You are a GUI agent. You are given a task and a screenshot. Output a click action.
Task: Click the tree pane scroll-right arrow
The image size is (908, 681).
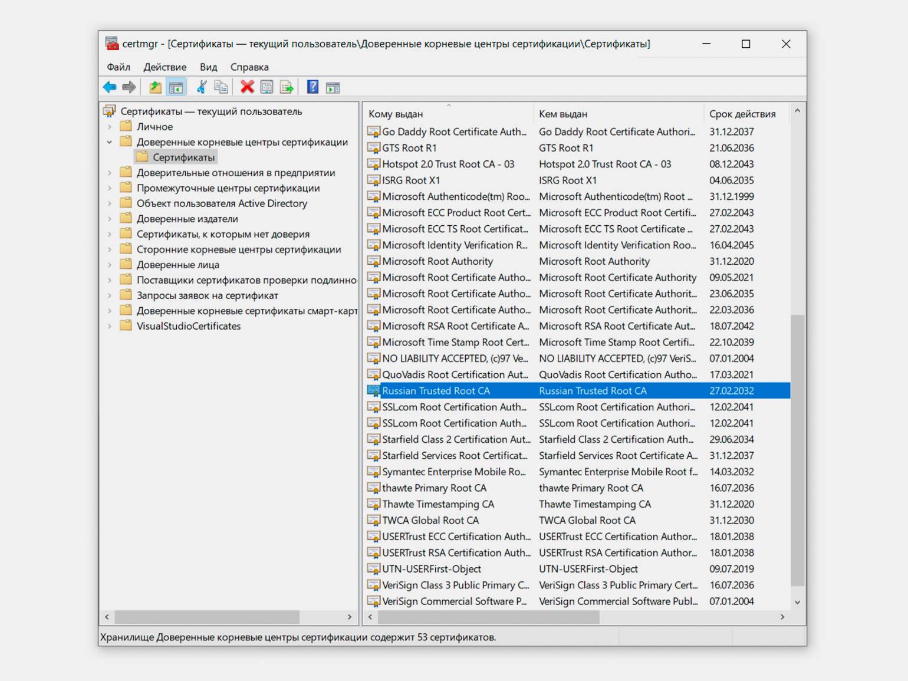click(350, 617)
